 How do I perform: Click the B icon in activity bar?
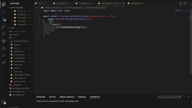(x=4, y=55)
